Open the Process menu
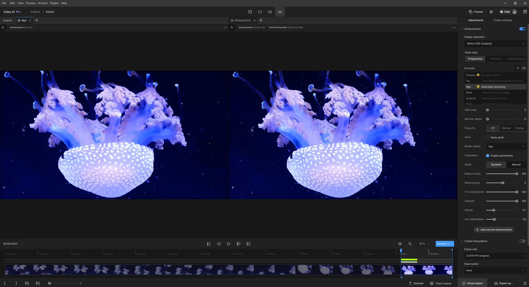Viewport: 529px width, 287px height. (x=30, y=3)
